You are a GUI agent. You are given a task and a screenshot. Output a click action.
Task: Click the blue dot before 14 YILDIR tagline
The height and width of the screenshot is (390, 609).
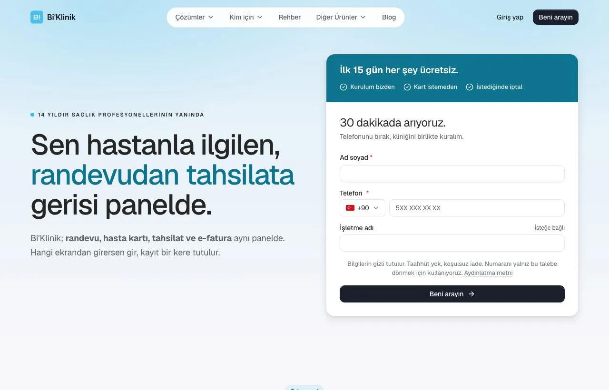tap(32, 115)
